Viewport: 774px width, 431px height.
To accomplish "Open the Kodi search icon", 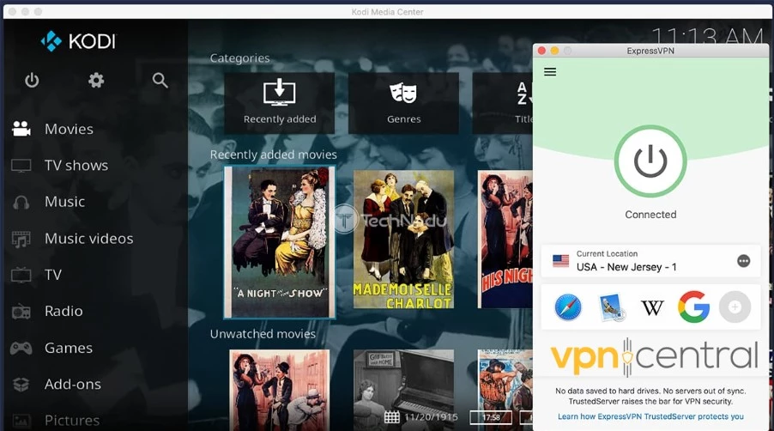I will pos(160,80).
